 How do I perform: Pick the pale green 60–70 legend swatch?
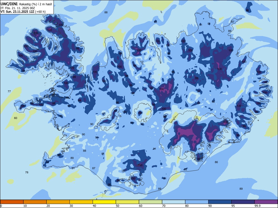click(150, 202)
